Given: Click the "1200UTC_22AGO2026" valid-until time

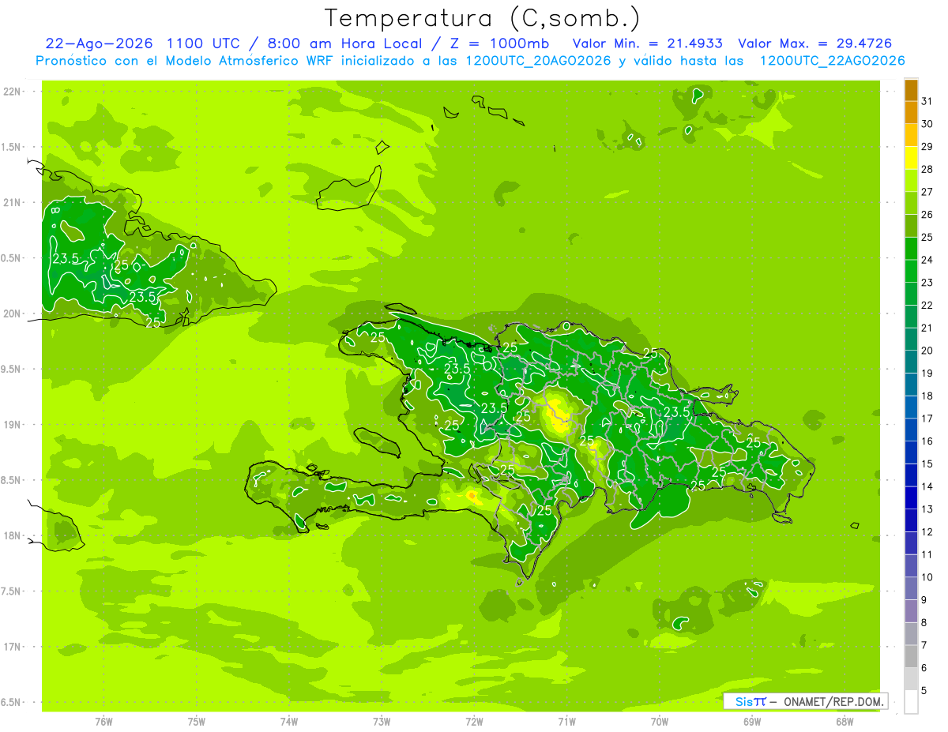Looking at the screenshot, I should [x=832, y=61].
